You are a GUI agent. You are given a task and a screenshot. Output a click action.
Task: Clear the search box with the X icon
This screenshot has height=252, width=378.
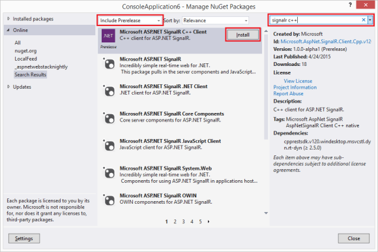364,20
